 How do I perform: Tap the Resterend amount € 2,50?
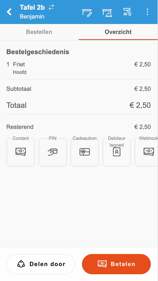click(142, 127)
